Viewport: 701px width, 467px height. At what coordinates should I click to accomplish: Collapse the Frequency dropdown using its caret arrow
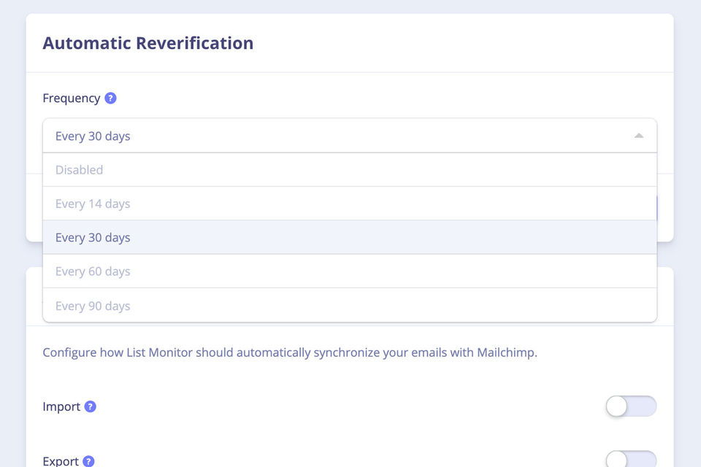(x=638, y=136)
